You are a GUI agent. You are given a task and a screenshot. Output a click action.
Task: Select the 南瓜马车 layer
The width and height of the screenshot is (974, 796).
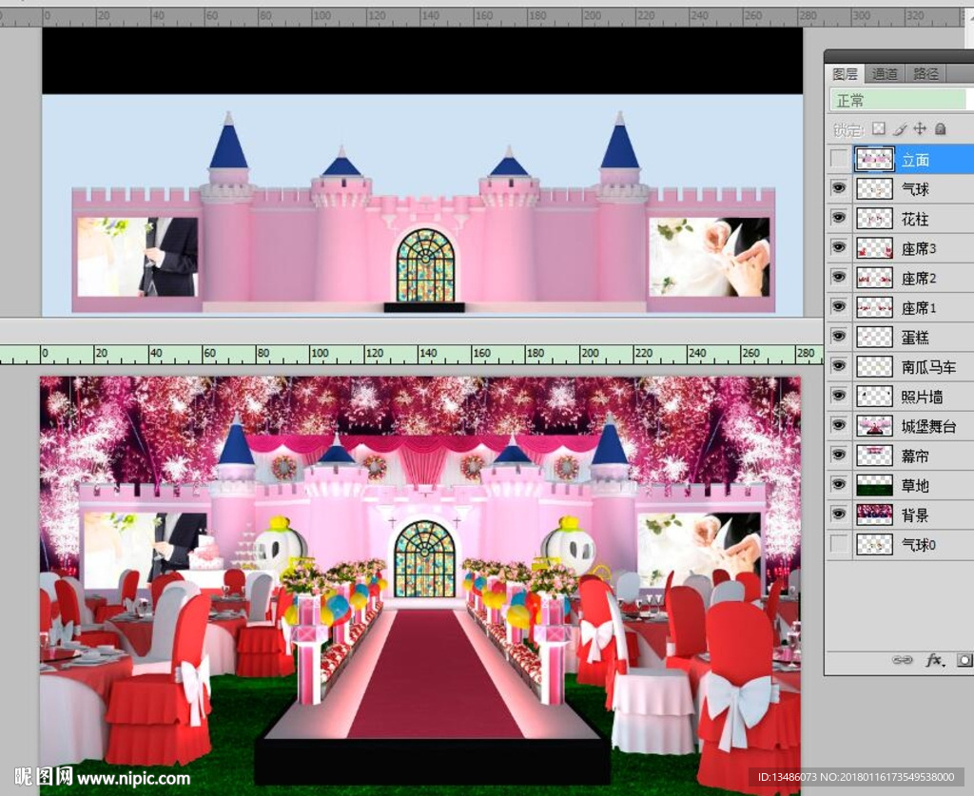click(x=928, y=366)
